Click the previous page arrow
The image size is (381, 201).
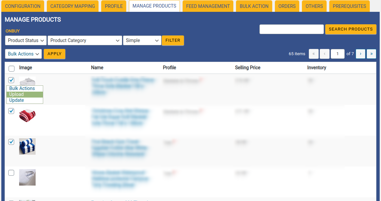[x=324, y=54]
